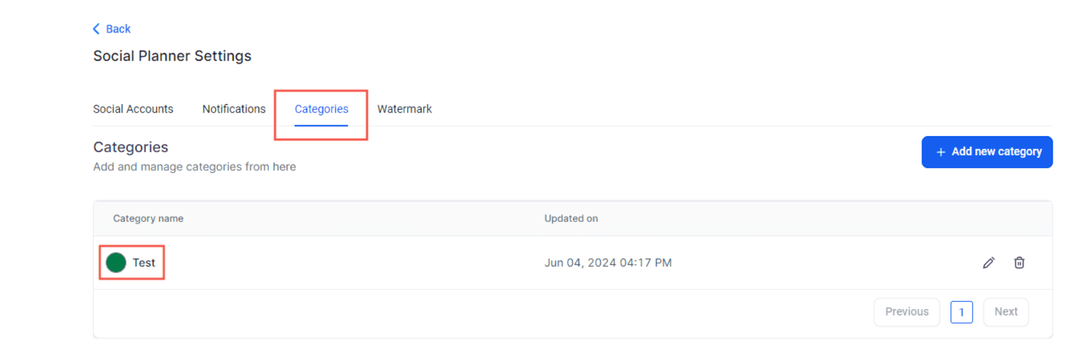Go to the Watermark tab
This screenshot has width=1077, height=346.
(x=404, y=109)
